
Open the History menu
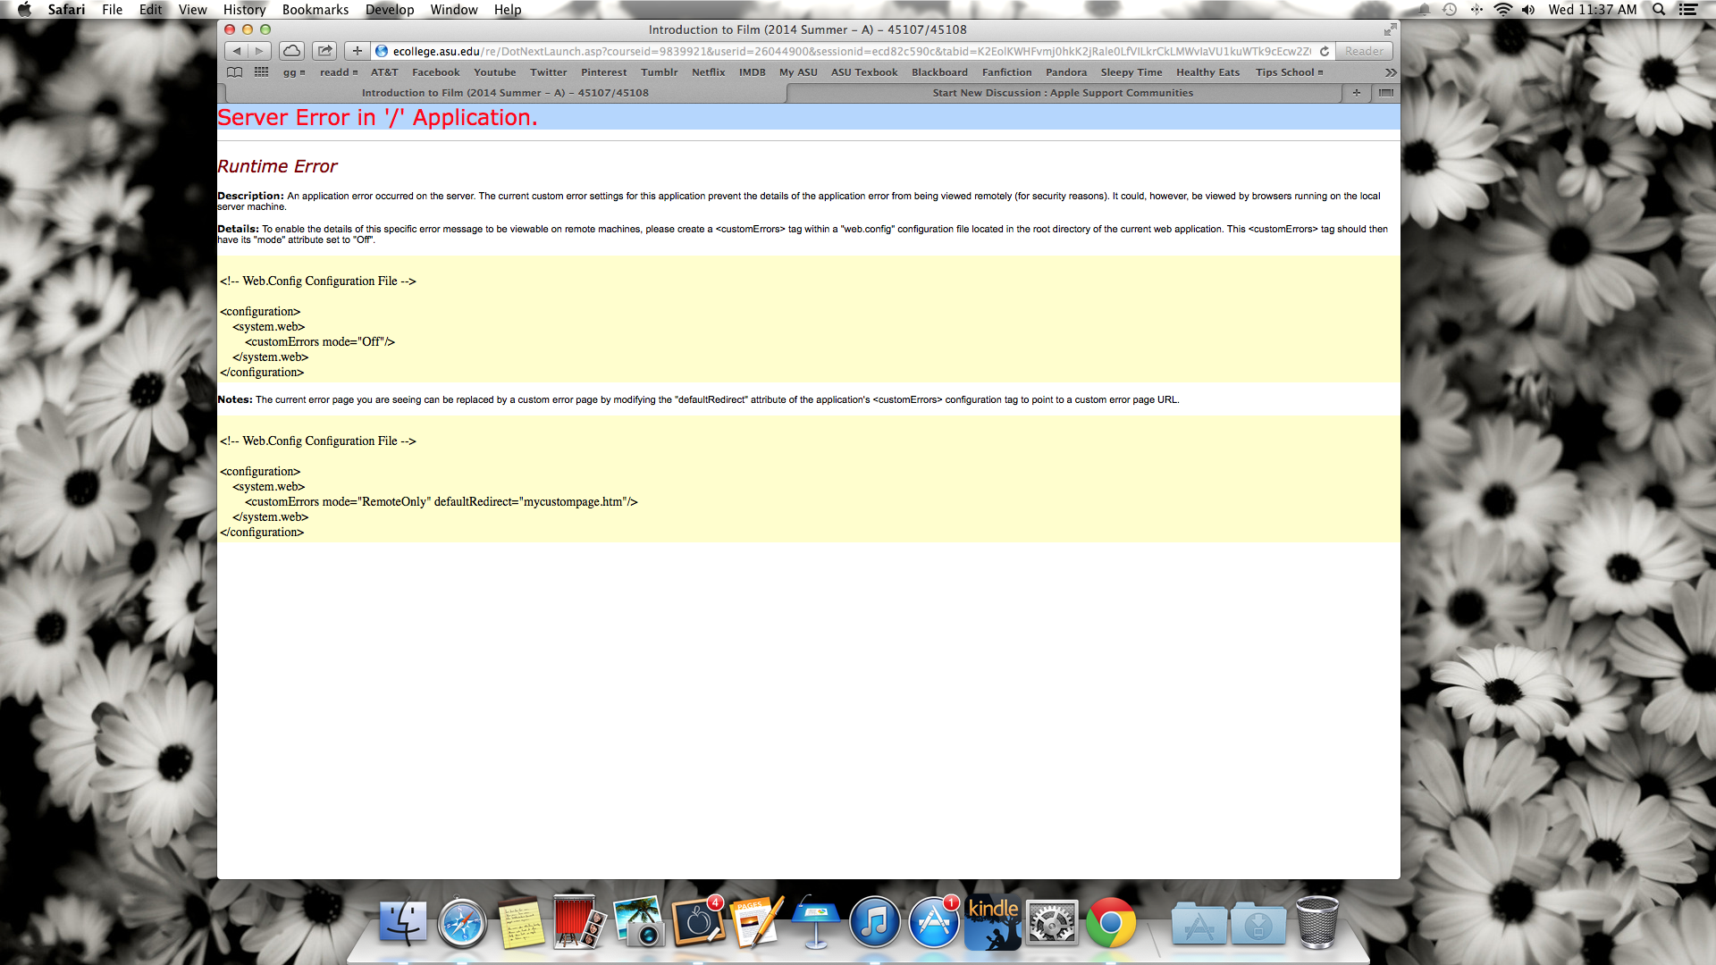point(244,10)
